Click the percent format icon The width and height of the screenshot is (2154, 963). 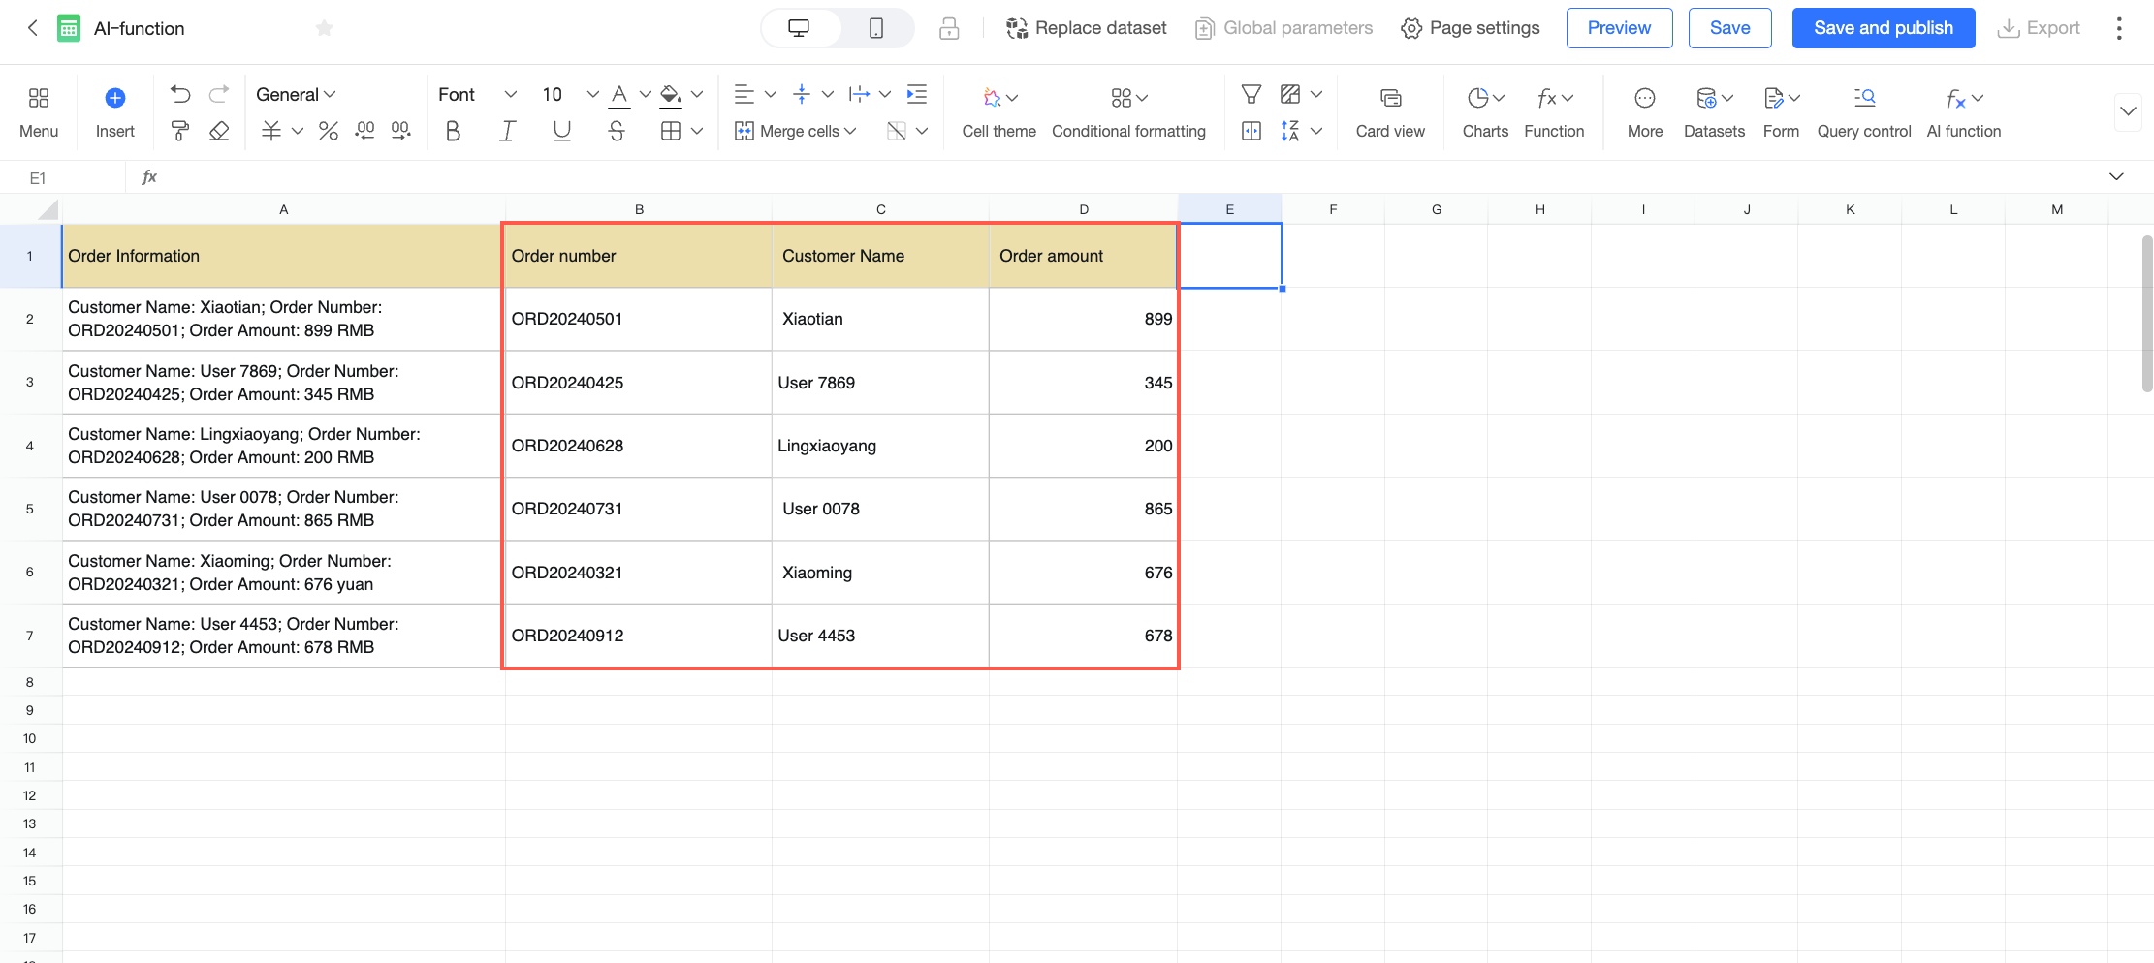[329, 131]
